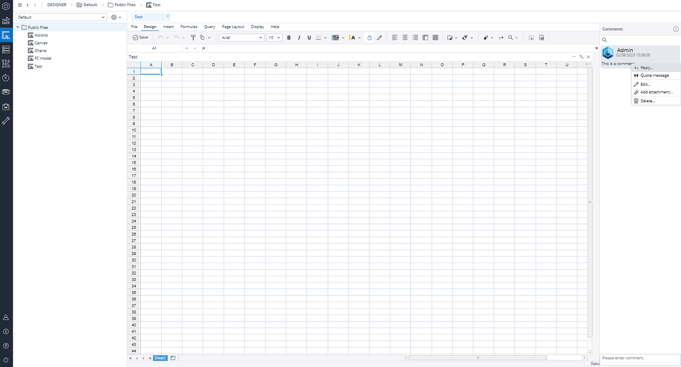Open the Arial font family dropdown

[242, 37]
